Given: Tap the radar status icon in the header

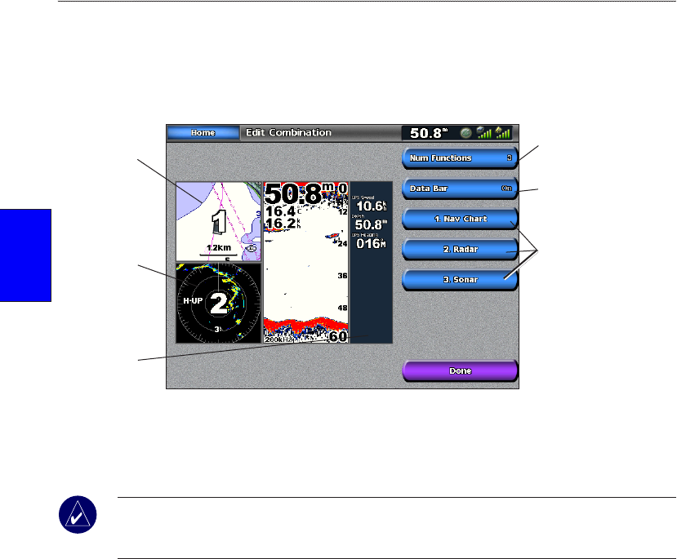Looking at the screenshot, I should point(465,133).
